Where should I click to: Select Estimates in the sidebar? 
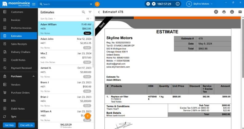coord(19,36)
